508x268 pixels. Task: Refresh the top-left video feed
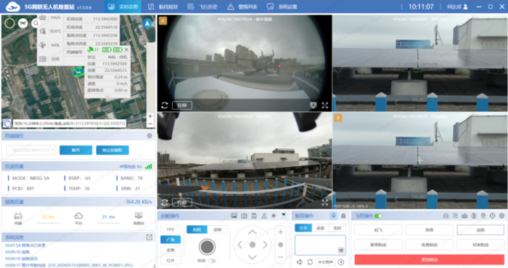point(165,105)
